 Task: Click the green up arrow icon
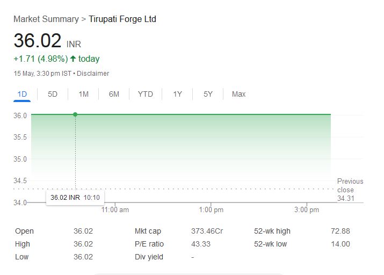[73, 59]
